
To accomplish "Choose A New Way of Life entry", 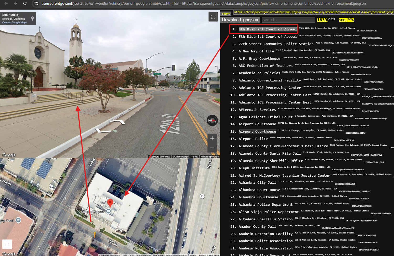I will click(256, 51).
